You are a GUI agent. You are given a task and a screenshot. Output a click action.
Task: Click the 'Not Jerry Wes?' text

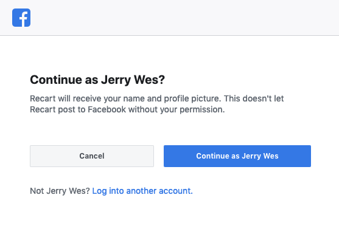[60, 191]
